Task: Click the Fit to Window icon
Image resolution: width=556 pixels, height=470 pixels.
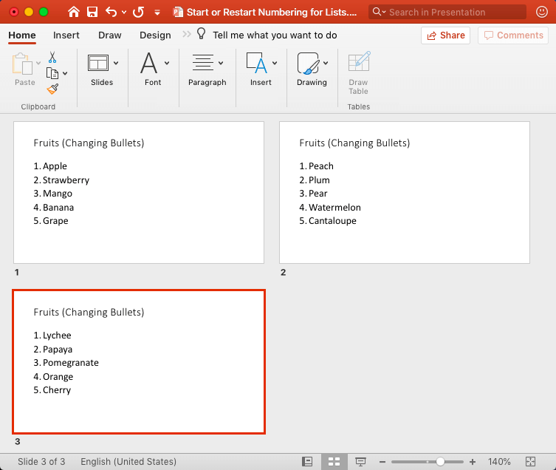Action: tap(530, 462)
